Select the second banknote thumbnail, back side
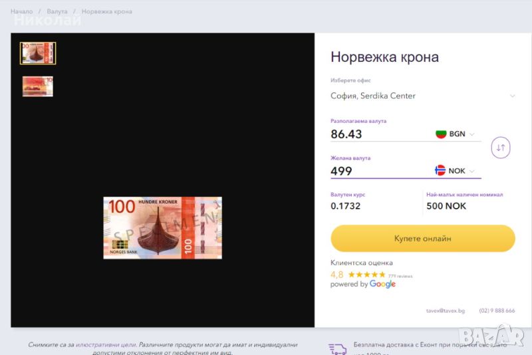 point(38,86)
